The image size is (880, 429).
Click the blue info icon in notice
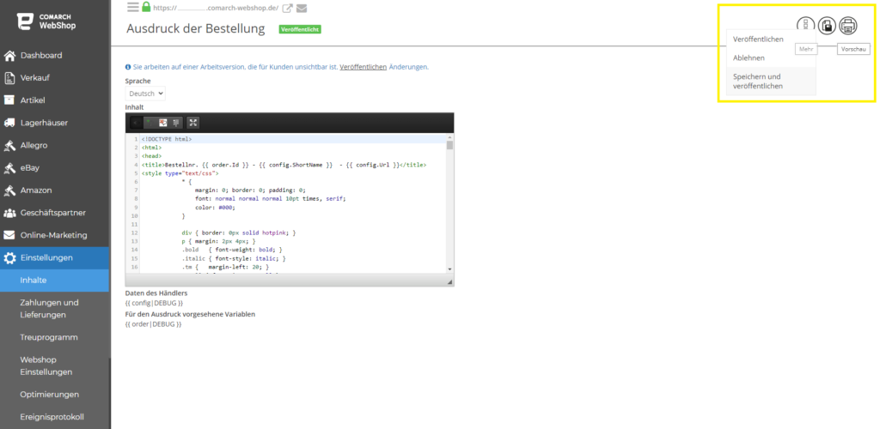coord(128,67)
